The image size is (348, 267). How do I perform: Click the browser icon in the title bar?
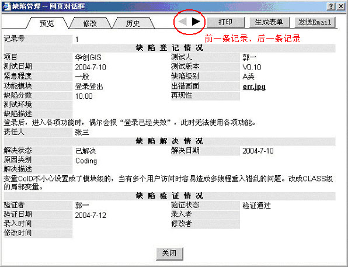click(x=6, y=6)
